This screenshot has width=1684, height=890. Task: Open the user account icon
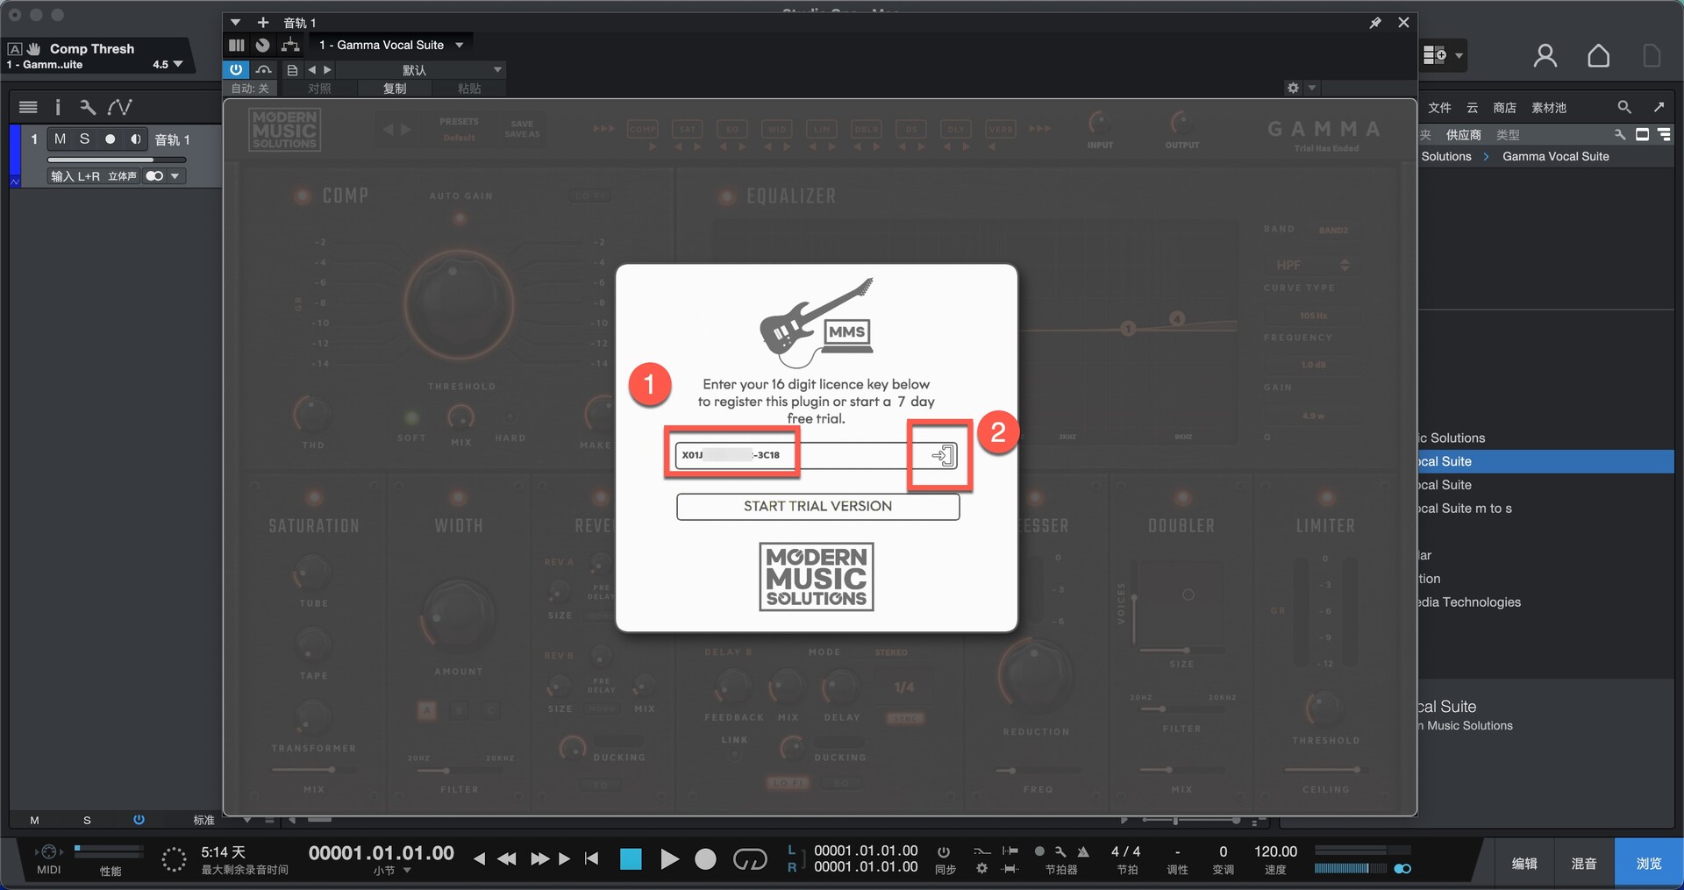[x=1545, y=56]
